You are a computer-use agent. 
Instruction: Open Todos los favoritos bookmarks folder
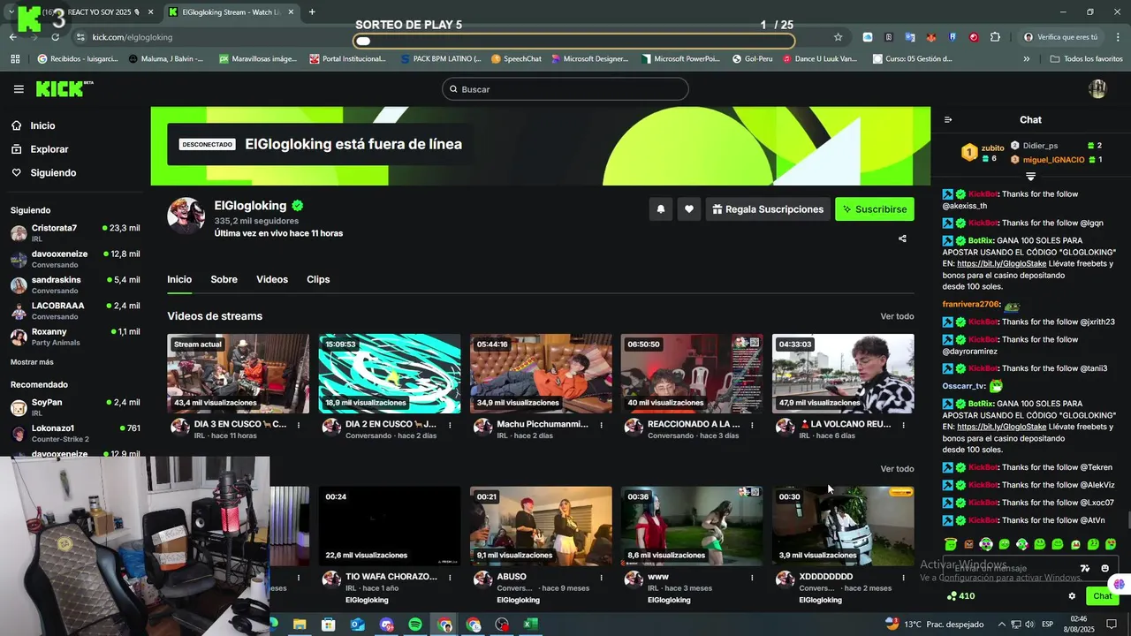pos(1086,59)
